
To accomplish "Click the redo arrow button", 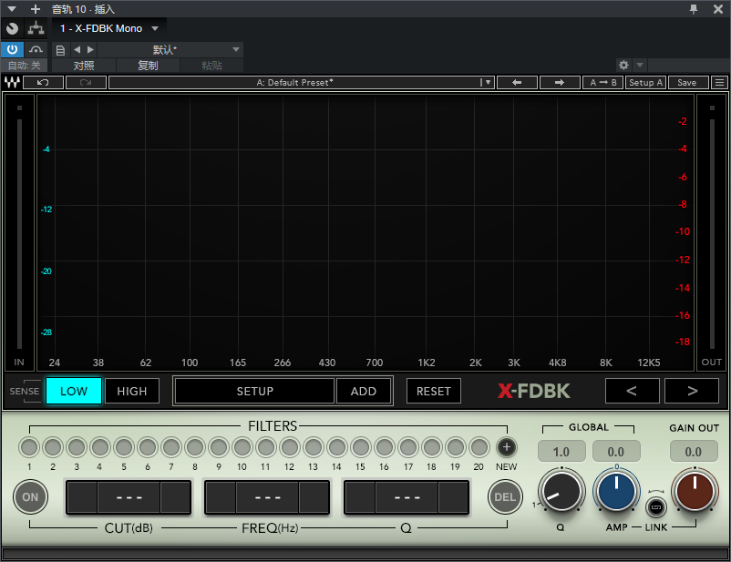I will (x=86, y=83).
